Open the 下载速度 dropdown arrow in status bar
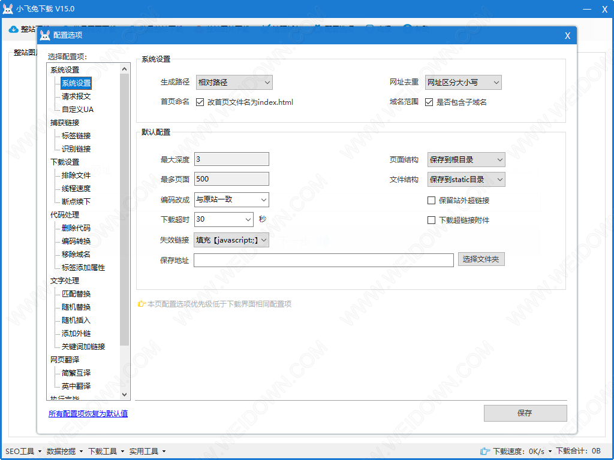 (550, 452)
